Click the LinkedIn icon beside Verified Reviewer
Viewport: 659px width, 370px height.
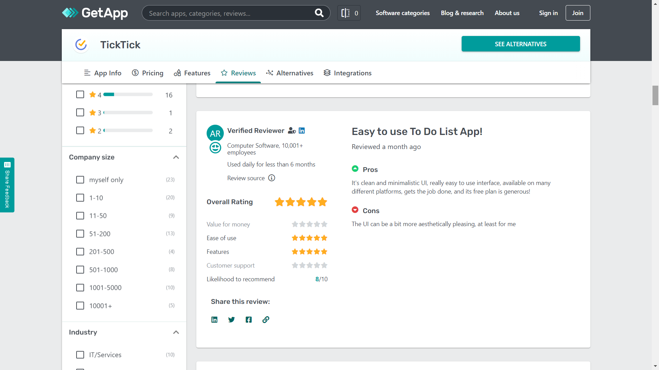[x=302, y=131]
